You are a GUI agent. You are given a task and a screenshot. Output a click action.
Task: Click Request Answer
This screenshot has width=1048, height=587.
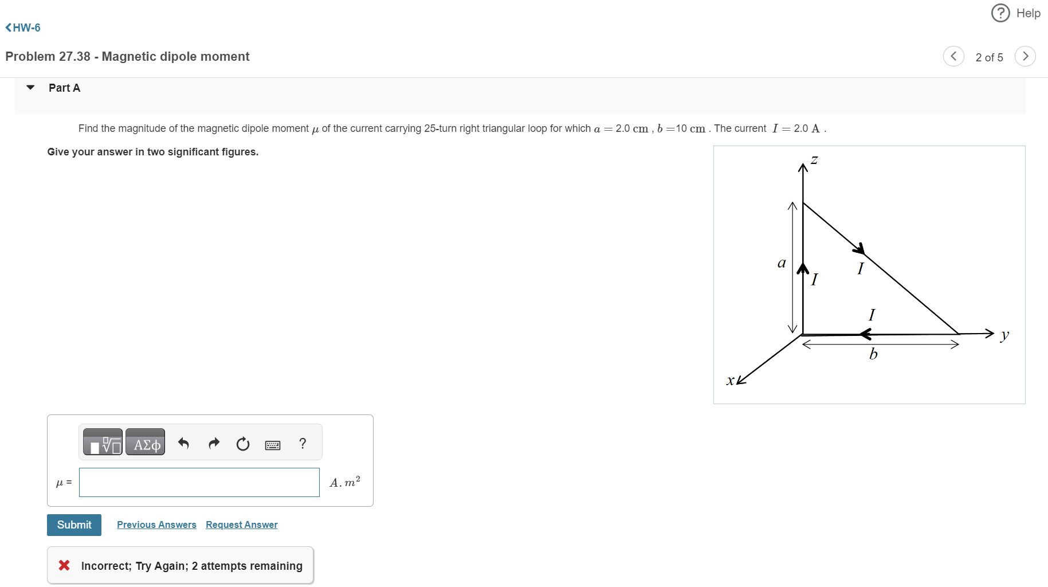[241, 525]
